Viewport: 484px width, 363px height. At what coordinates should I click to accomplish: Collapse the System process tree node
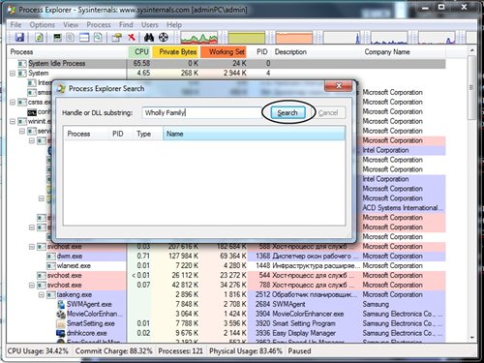pos(13,74)
